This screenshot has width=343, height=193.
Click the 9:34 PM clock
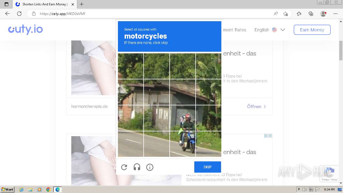(x=329, y=190)
